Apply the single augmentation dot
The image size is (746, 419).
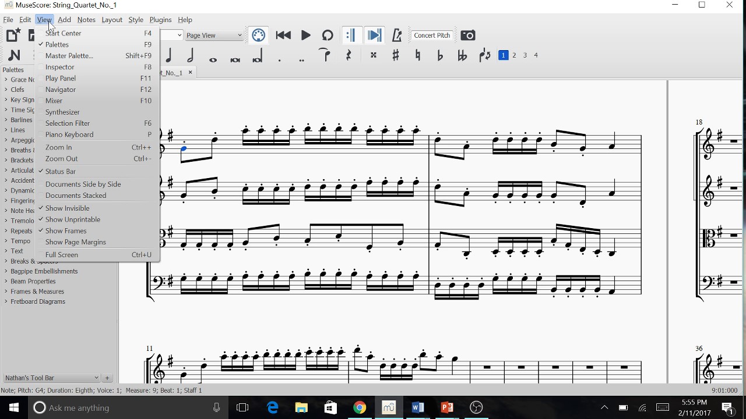point(280,60)
